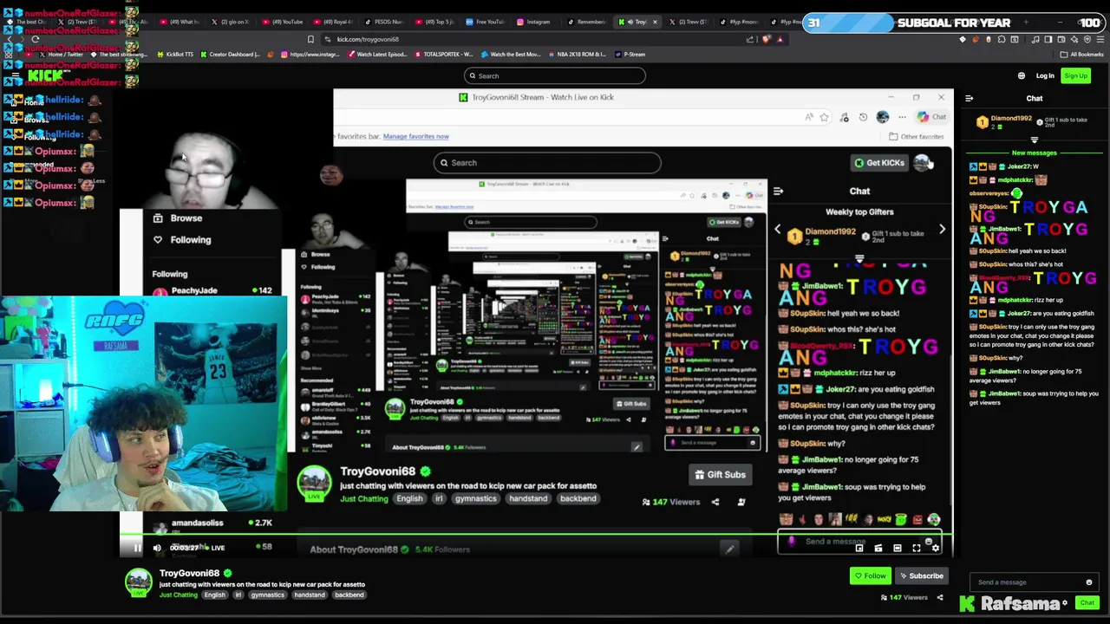Screen dimensions: 1110x624
Task: Click the Manage favorites now link
Action: (415, 136)
